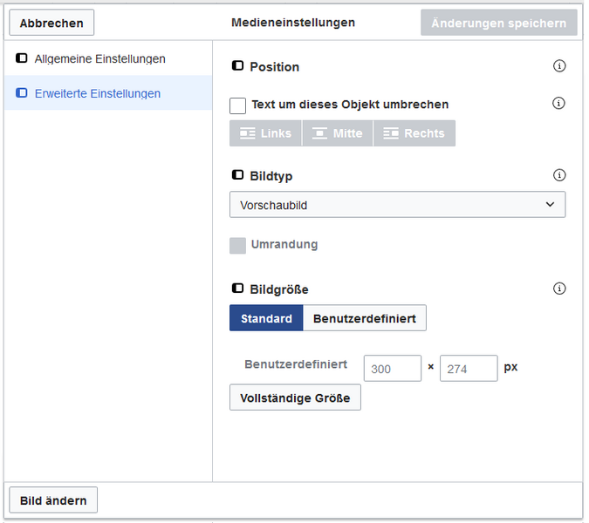Select Benutzerdefiniert image size option
This screenshot has width=589, height=523.
[365, 318]
